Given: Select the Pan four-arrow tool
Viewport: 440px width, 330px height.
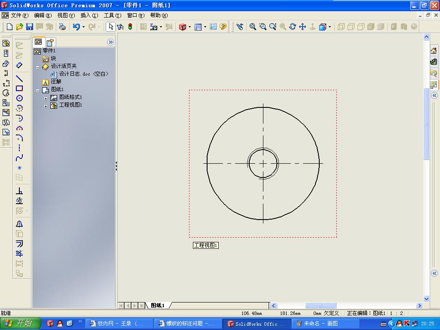Looking at the screenshot, I should 302,27.
